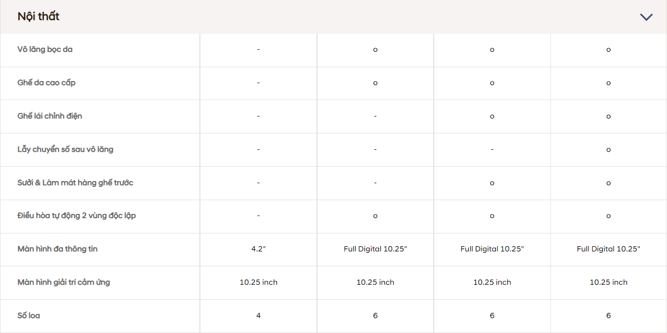The image size is (667, 333).
Task: Click the Lẫy chuyển số sau vô lăng label
Action: tap(65, 149)
